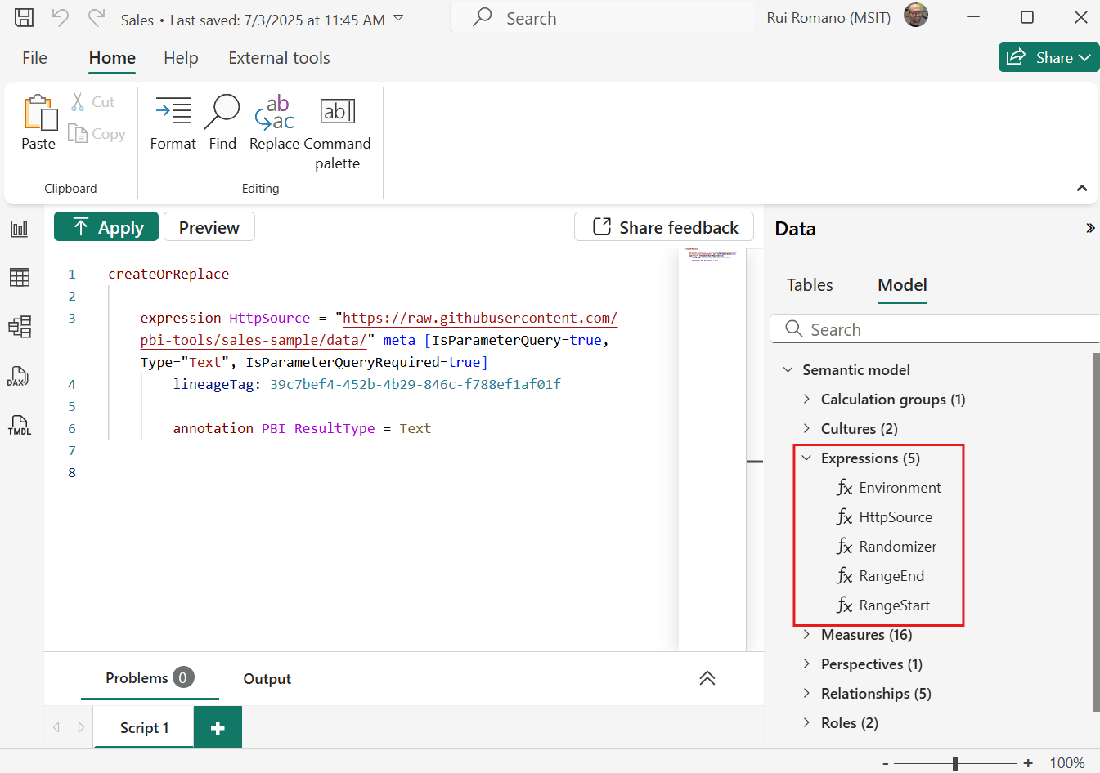Screen dimensions: 1100x773
Task: Open Replace tool in Editing group
Action: point(274,123)
